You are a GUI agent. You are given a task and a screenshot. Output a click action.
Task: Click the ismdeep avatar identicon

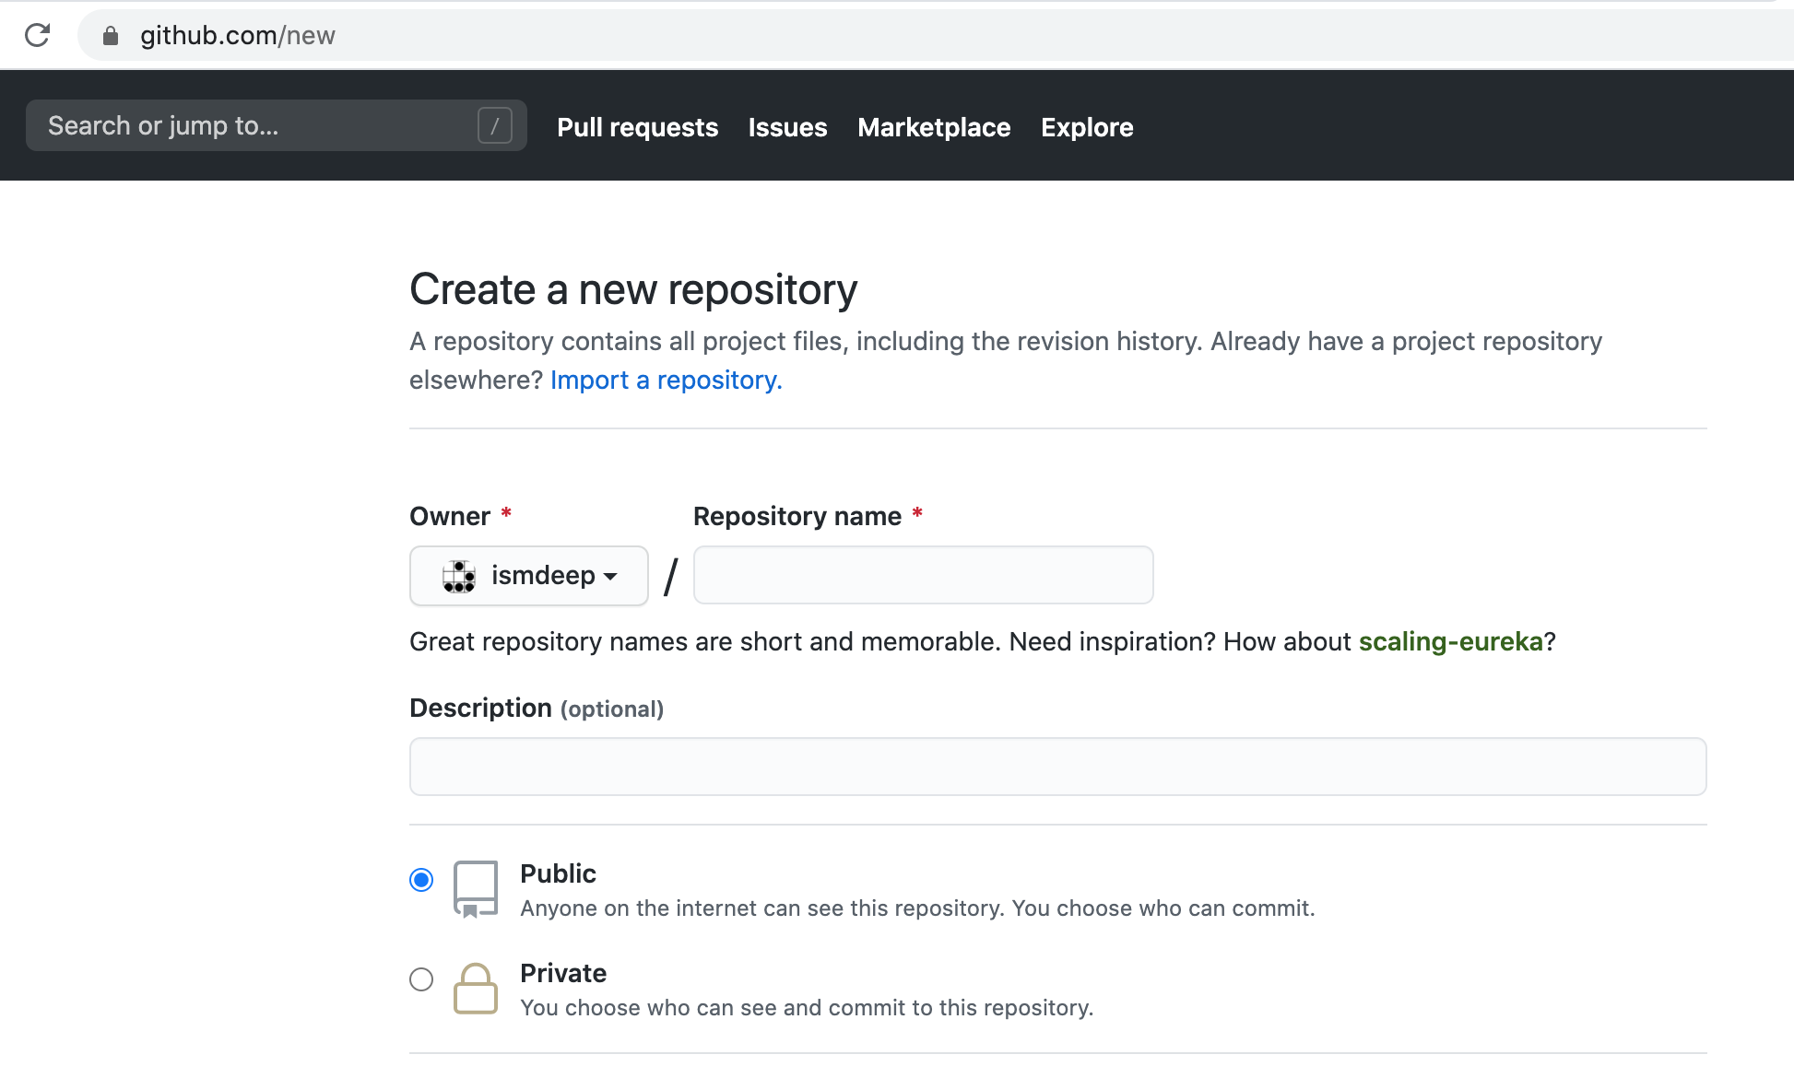458,576
